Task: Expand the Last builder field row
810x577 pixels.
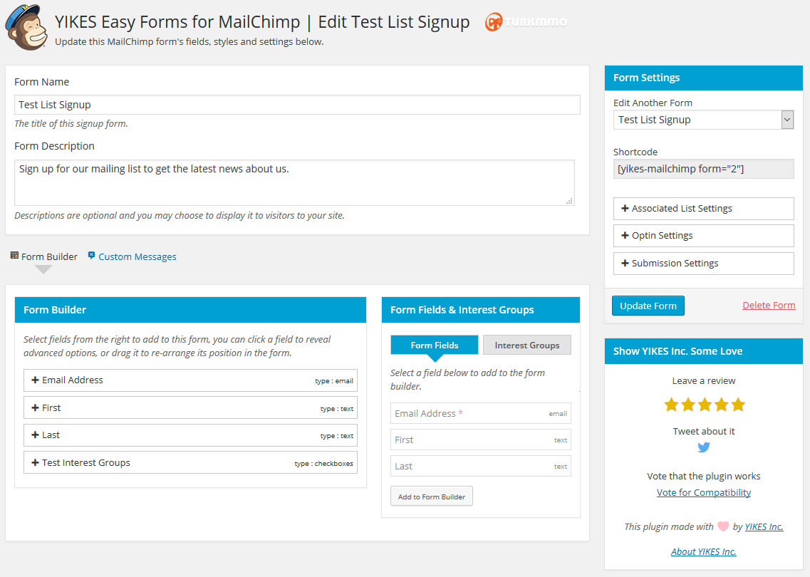Action: pyautogui.click(x=190, y=435)
